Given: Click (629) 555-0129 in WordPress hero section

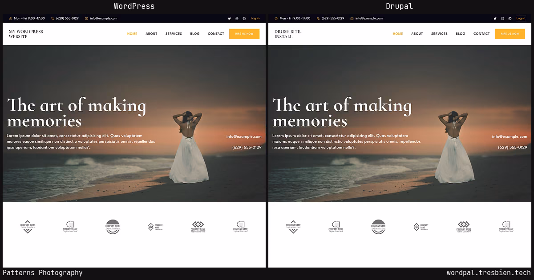Looking at the screenshot, I should (x=247, y=148).
